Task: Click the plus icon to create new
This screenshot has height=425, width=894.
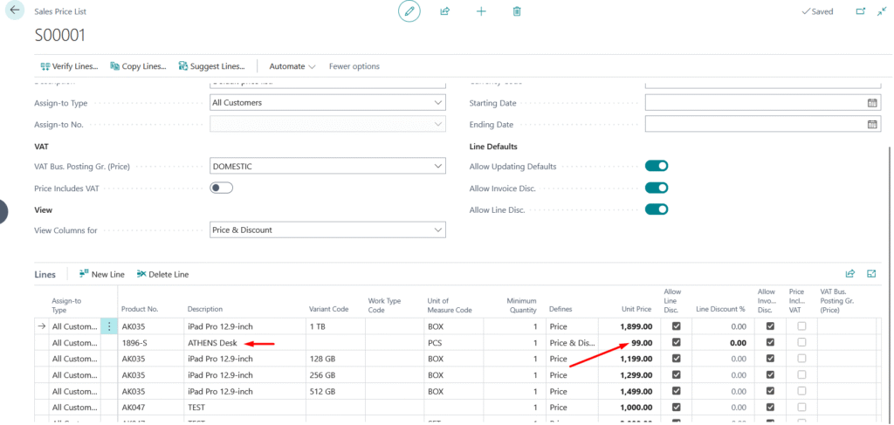Action: coord(480,11)
